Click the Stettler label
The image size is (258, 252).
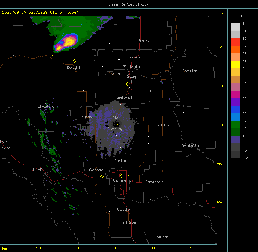[x=190, y=71]
